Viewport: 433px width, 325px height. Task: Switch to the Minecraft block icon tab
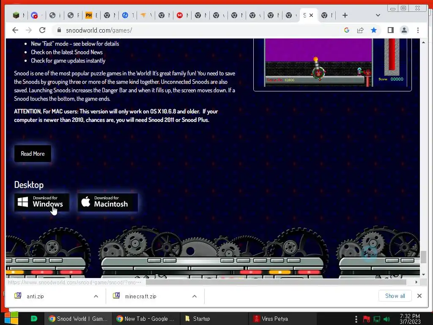coord(16,15)
